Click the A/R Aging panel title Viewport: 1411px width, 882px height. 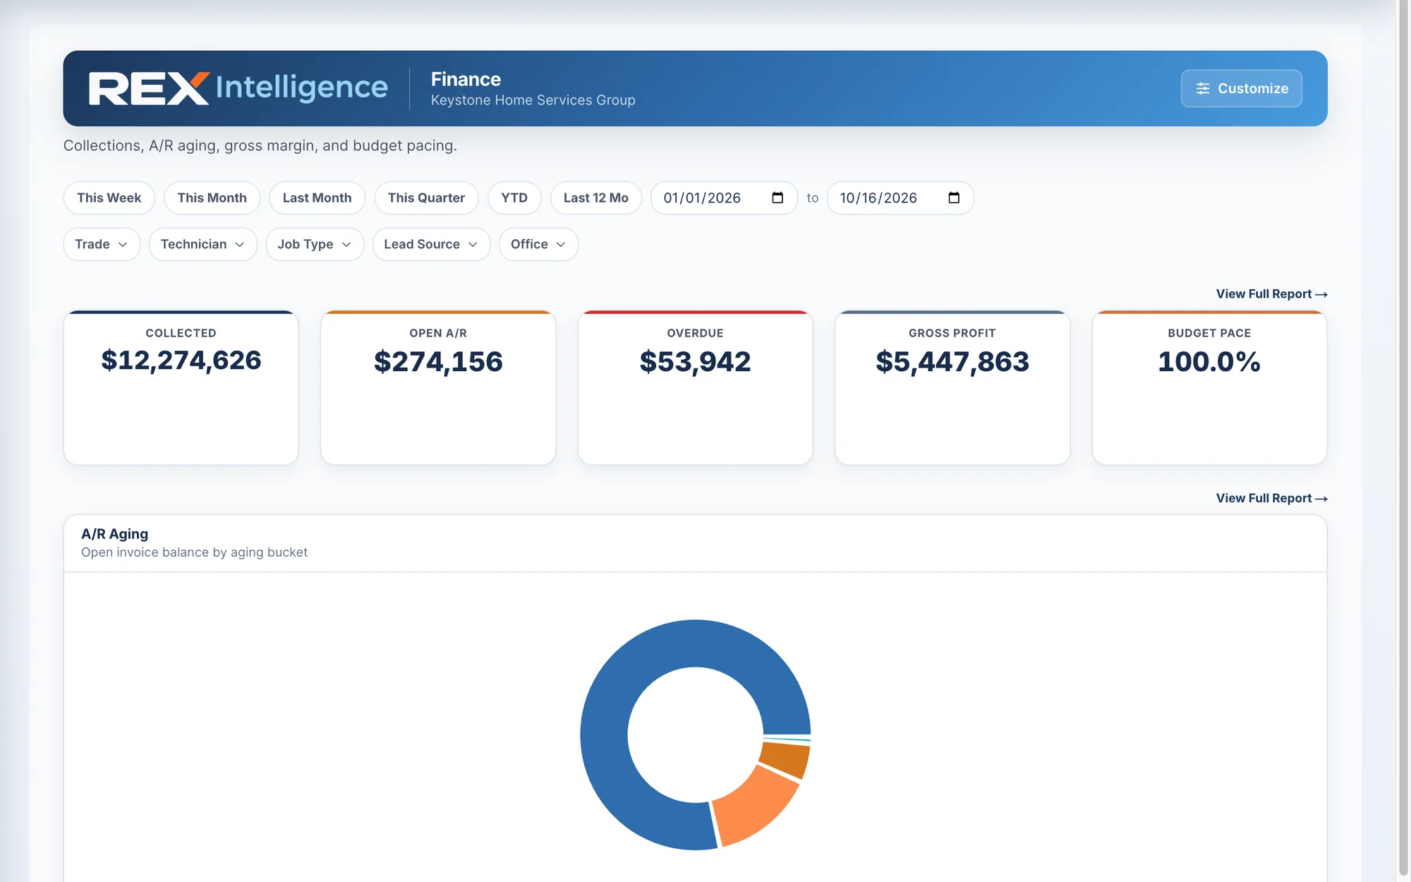114,534
